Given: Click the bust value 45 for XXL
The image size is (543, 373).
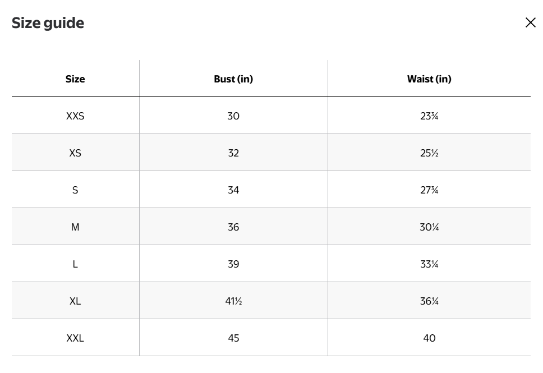Looking at the screenshot, I should pyautogui.click(x=233, y=338).
